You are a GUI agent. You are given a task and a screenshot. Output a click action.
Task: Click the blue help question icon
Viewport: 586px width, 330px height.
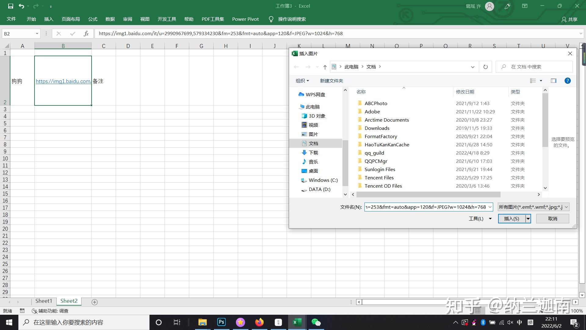(567, 81)
